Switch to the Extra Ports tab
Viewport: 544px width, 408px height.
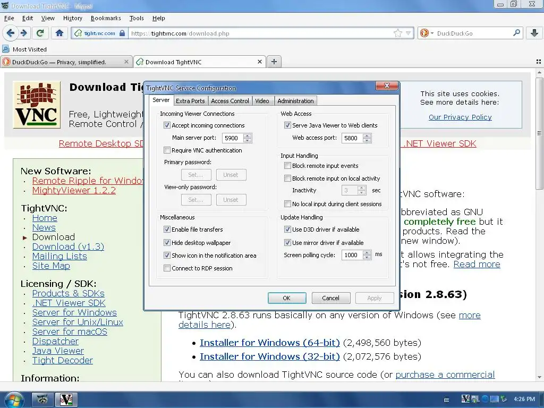pos(190,101)
